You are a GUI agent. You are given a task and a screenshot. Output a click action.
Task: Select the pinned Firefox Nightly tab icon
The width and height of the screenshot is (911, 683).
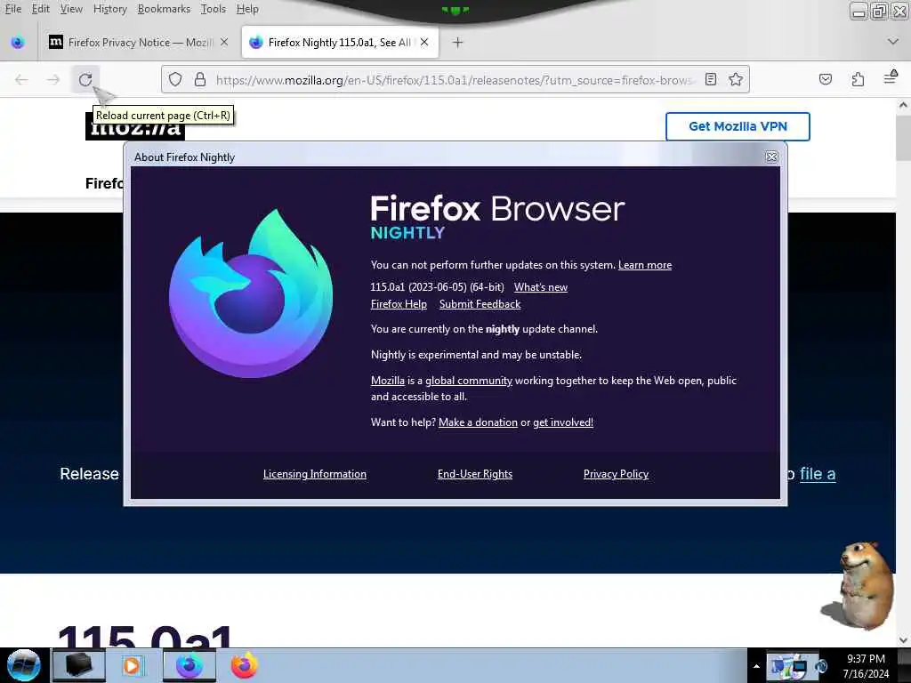pyautogui.click(x=18, y=43)
